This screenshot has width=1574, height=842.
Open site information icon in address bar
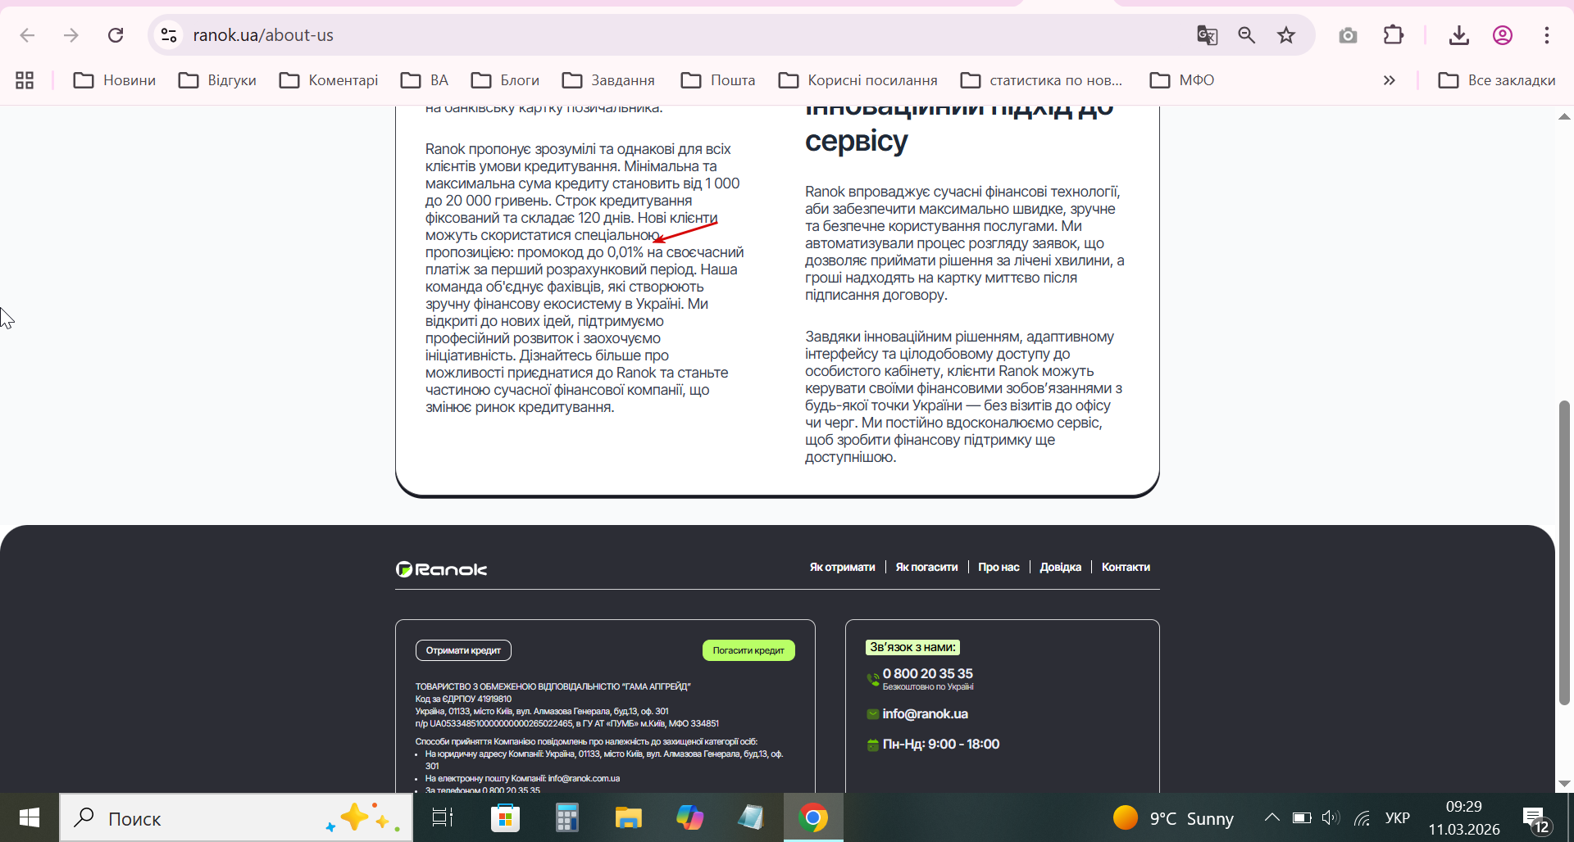[x=169, y=35]
